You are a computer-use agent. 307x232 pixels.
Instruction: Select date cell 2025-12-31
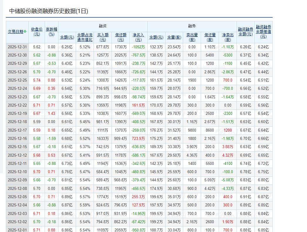coord(17,47)
